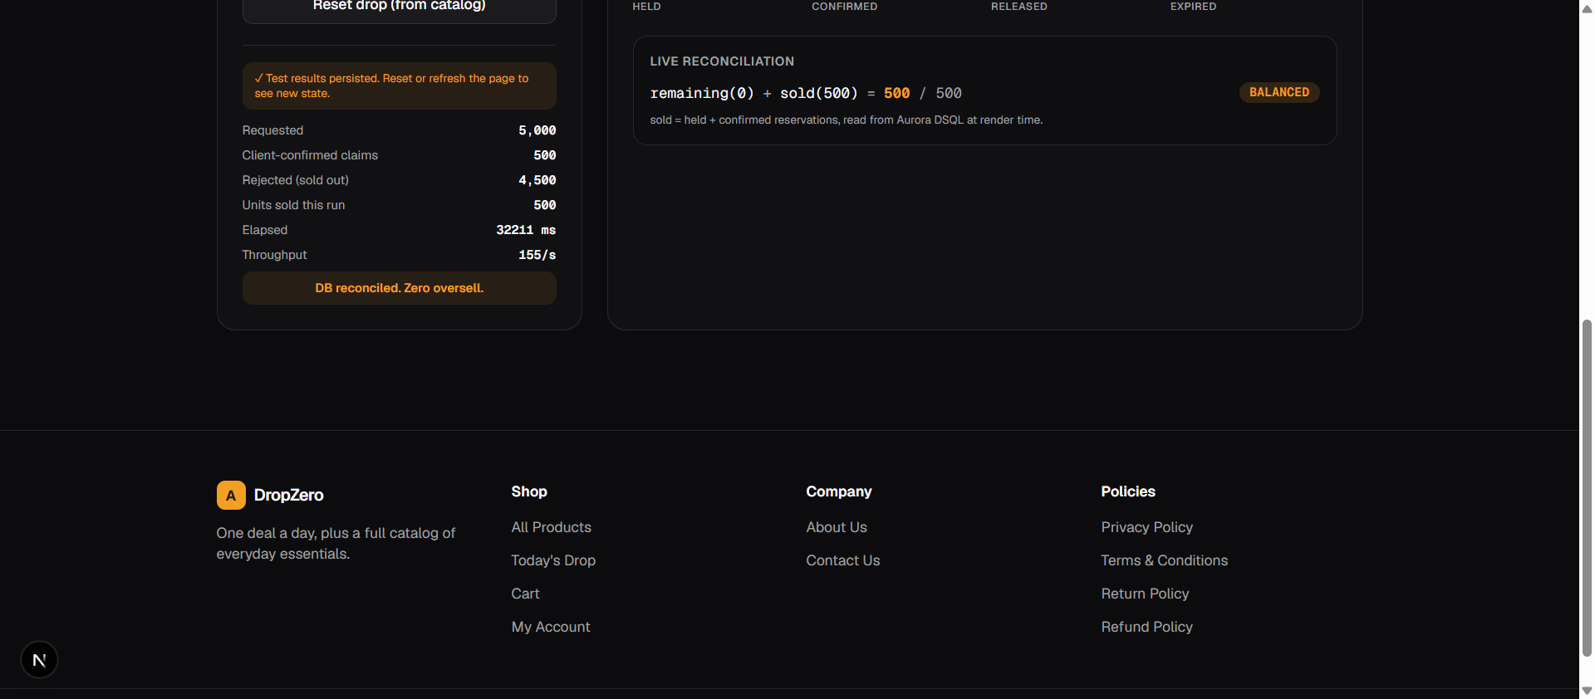The image size is (1595, 699).
Task: Open the My Account link
Action: (x=551, y=627)
